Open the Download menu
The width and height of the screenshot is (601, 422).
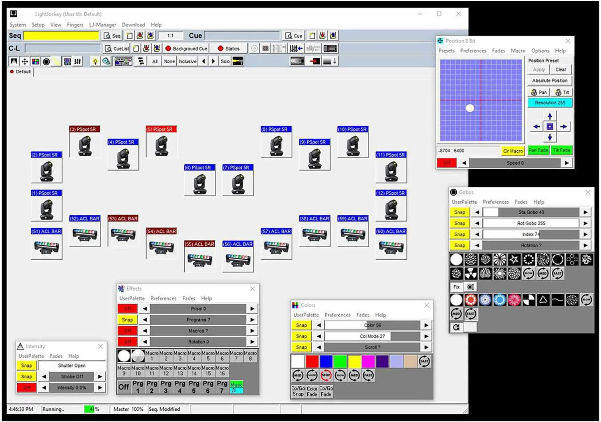133,25
